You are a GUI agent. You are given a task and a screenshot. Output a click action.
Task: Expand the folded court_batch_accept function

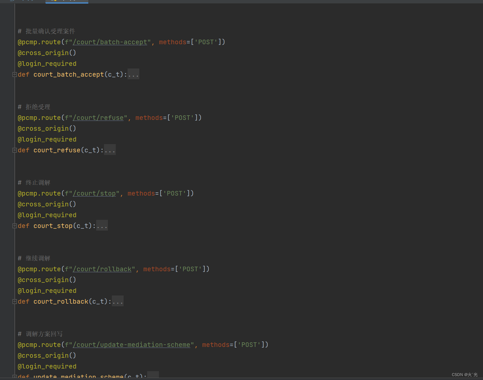(14, 75)
